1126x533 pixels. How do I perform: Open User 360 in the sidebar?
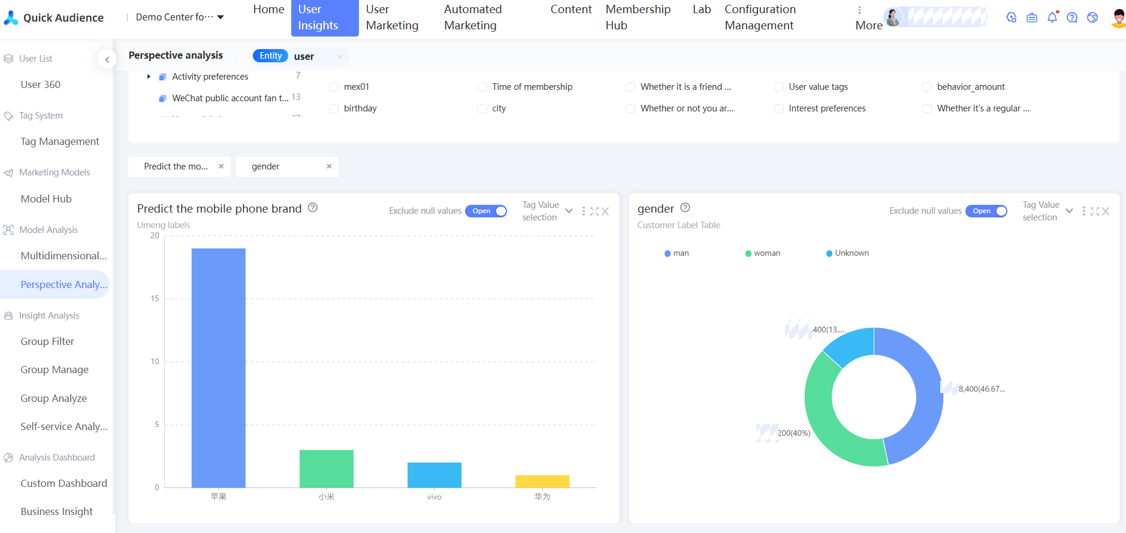click(41, 84)
